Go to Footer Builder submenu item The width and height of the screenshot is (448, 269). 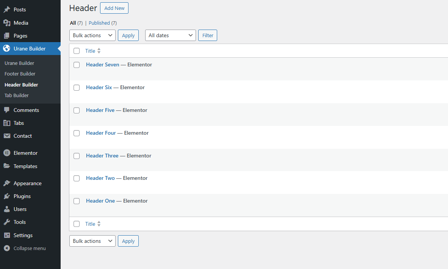20,74
